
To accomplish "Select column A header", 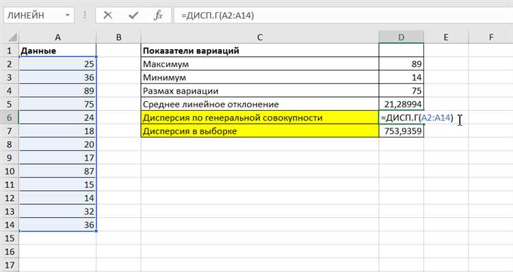I will click(x=57, y=38).
